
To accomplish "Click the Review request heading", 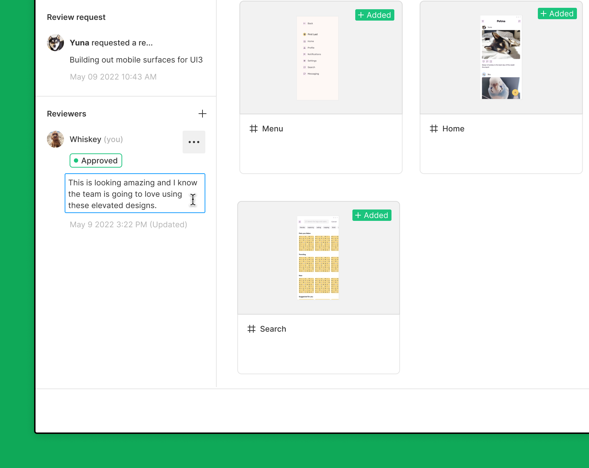I will point(76,17).
